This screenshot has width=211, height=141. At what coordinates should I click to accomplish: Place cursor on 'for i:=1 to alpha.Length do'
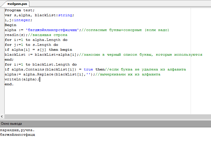[36, 40]
